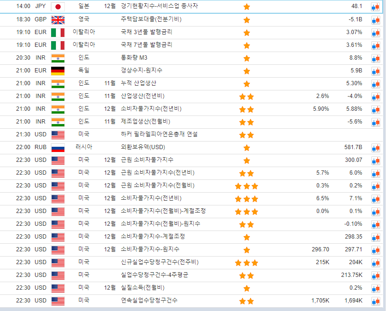
Task: Click the Japan flag icon
Action: pyautogui.click(x=58, y=7)
